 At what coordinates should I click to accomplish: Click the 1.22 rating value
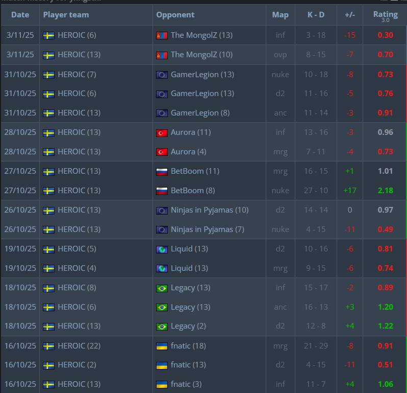[x=385, y=326]
